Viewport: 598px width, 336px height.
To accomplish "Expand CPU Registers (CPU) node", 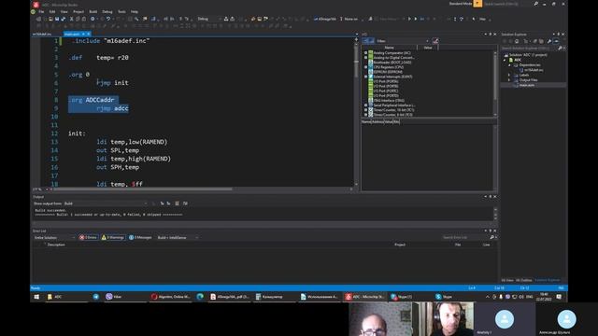I will [x=365, y=67].
